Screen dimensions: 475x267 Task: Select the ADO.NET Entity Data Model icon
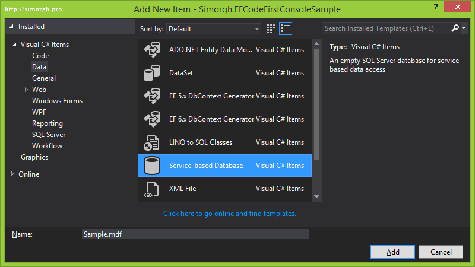(152, 50)
